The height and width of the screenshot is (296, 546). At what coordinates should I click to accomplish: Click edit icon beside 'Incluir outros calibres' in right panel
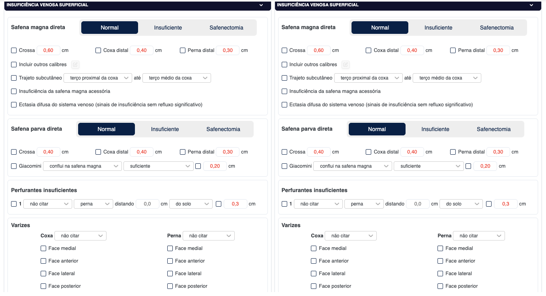pyautogui.click(x=346, y=65)
